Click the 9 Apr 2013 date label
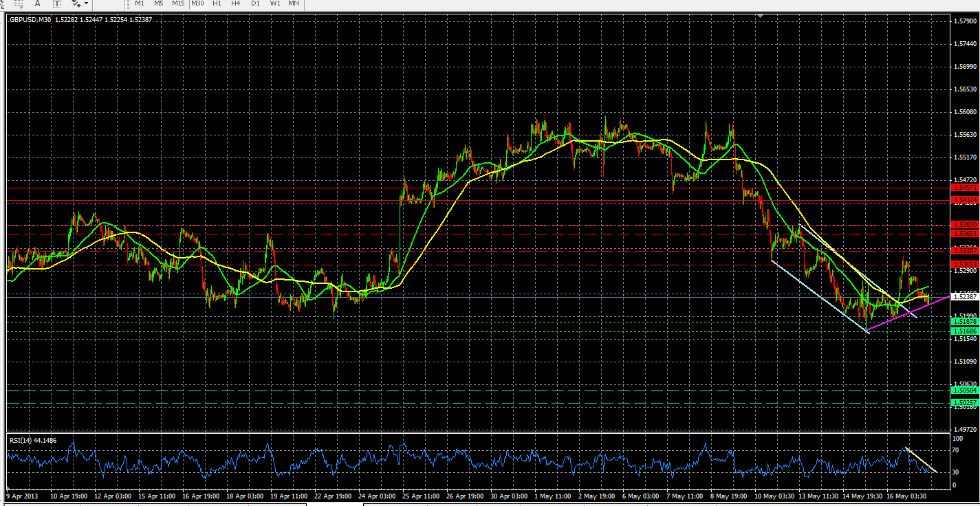Image resolution: width=980 pixels, height=506 pixels. click(x=23, y=494)
